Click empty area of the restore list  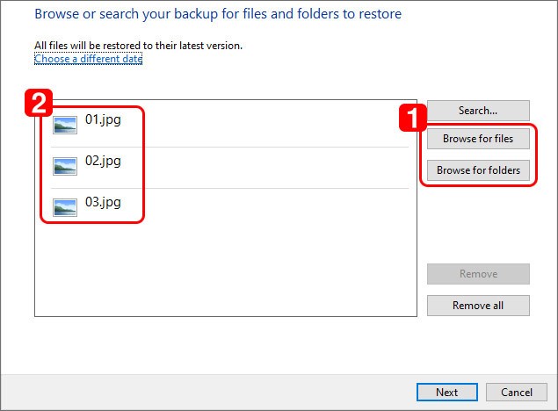click(x=226, y=270)
